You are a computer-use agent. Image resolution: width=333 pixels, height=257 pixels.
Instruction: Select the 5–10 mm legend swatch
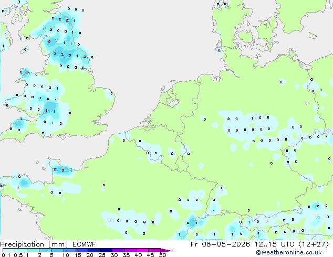point(57,250)
